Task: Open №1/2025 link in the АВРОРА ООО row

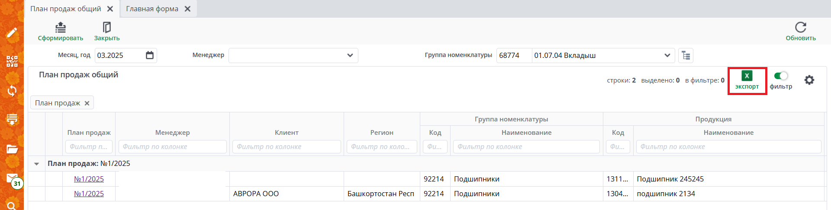Action: pos(89,194)
